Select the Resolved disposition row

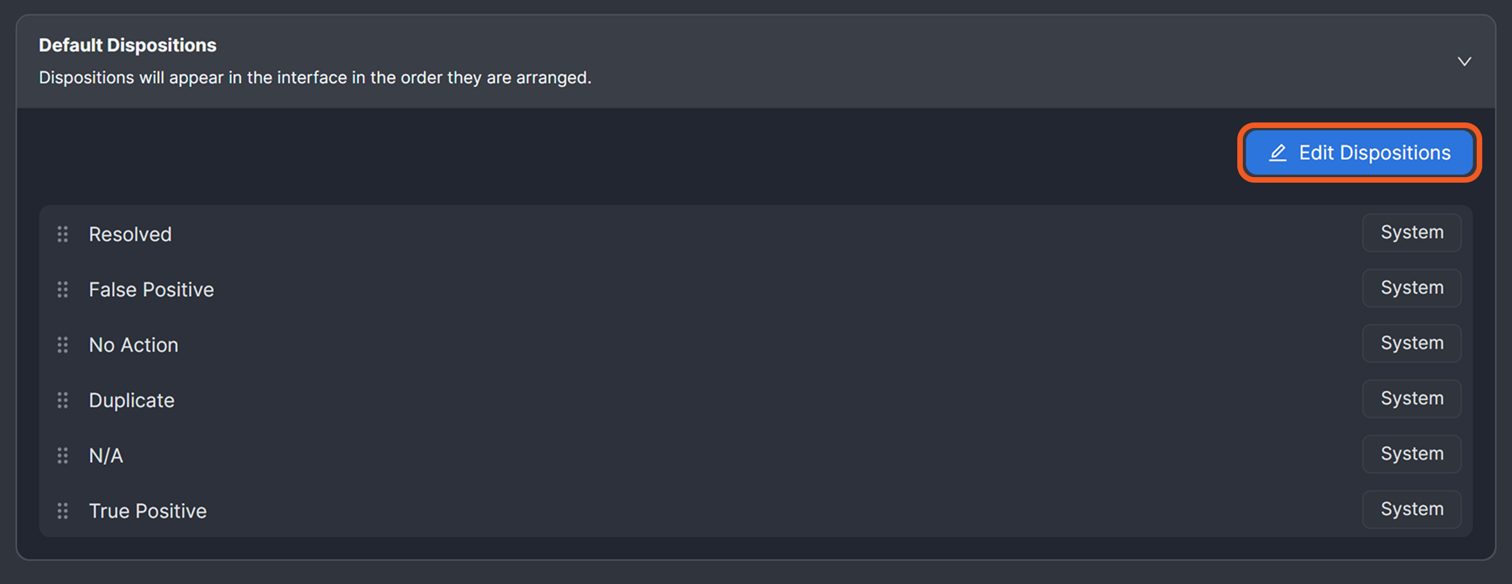[x=130, y=234]
